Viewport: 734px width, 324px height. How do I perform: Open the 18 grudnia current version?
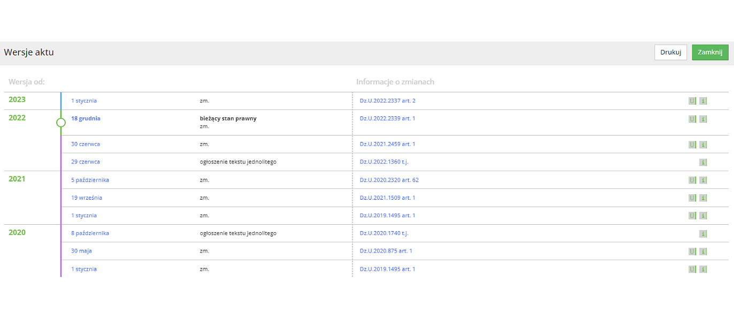(86, 118)
